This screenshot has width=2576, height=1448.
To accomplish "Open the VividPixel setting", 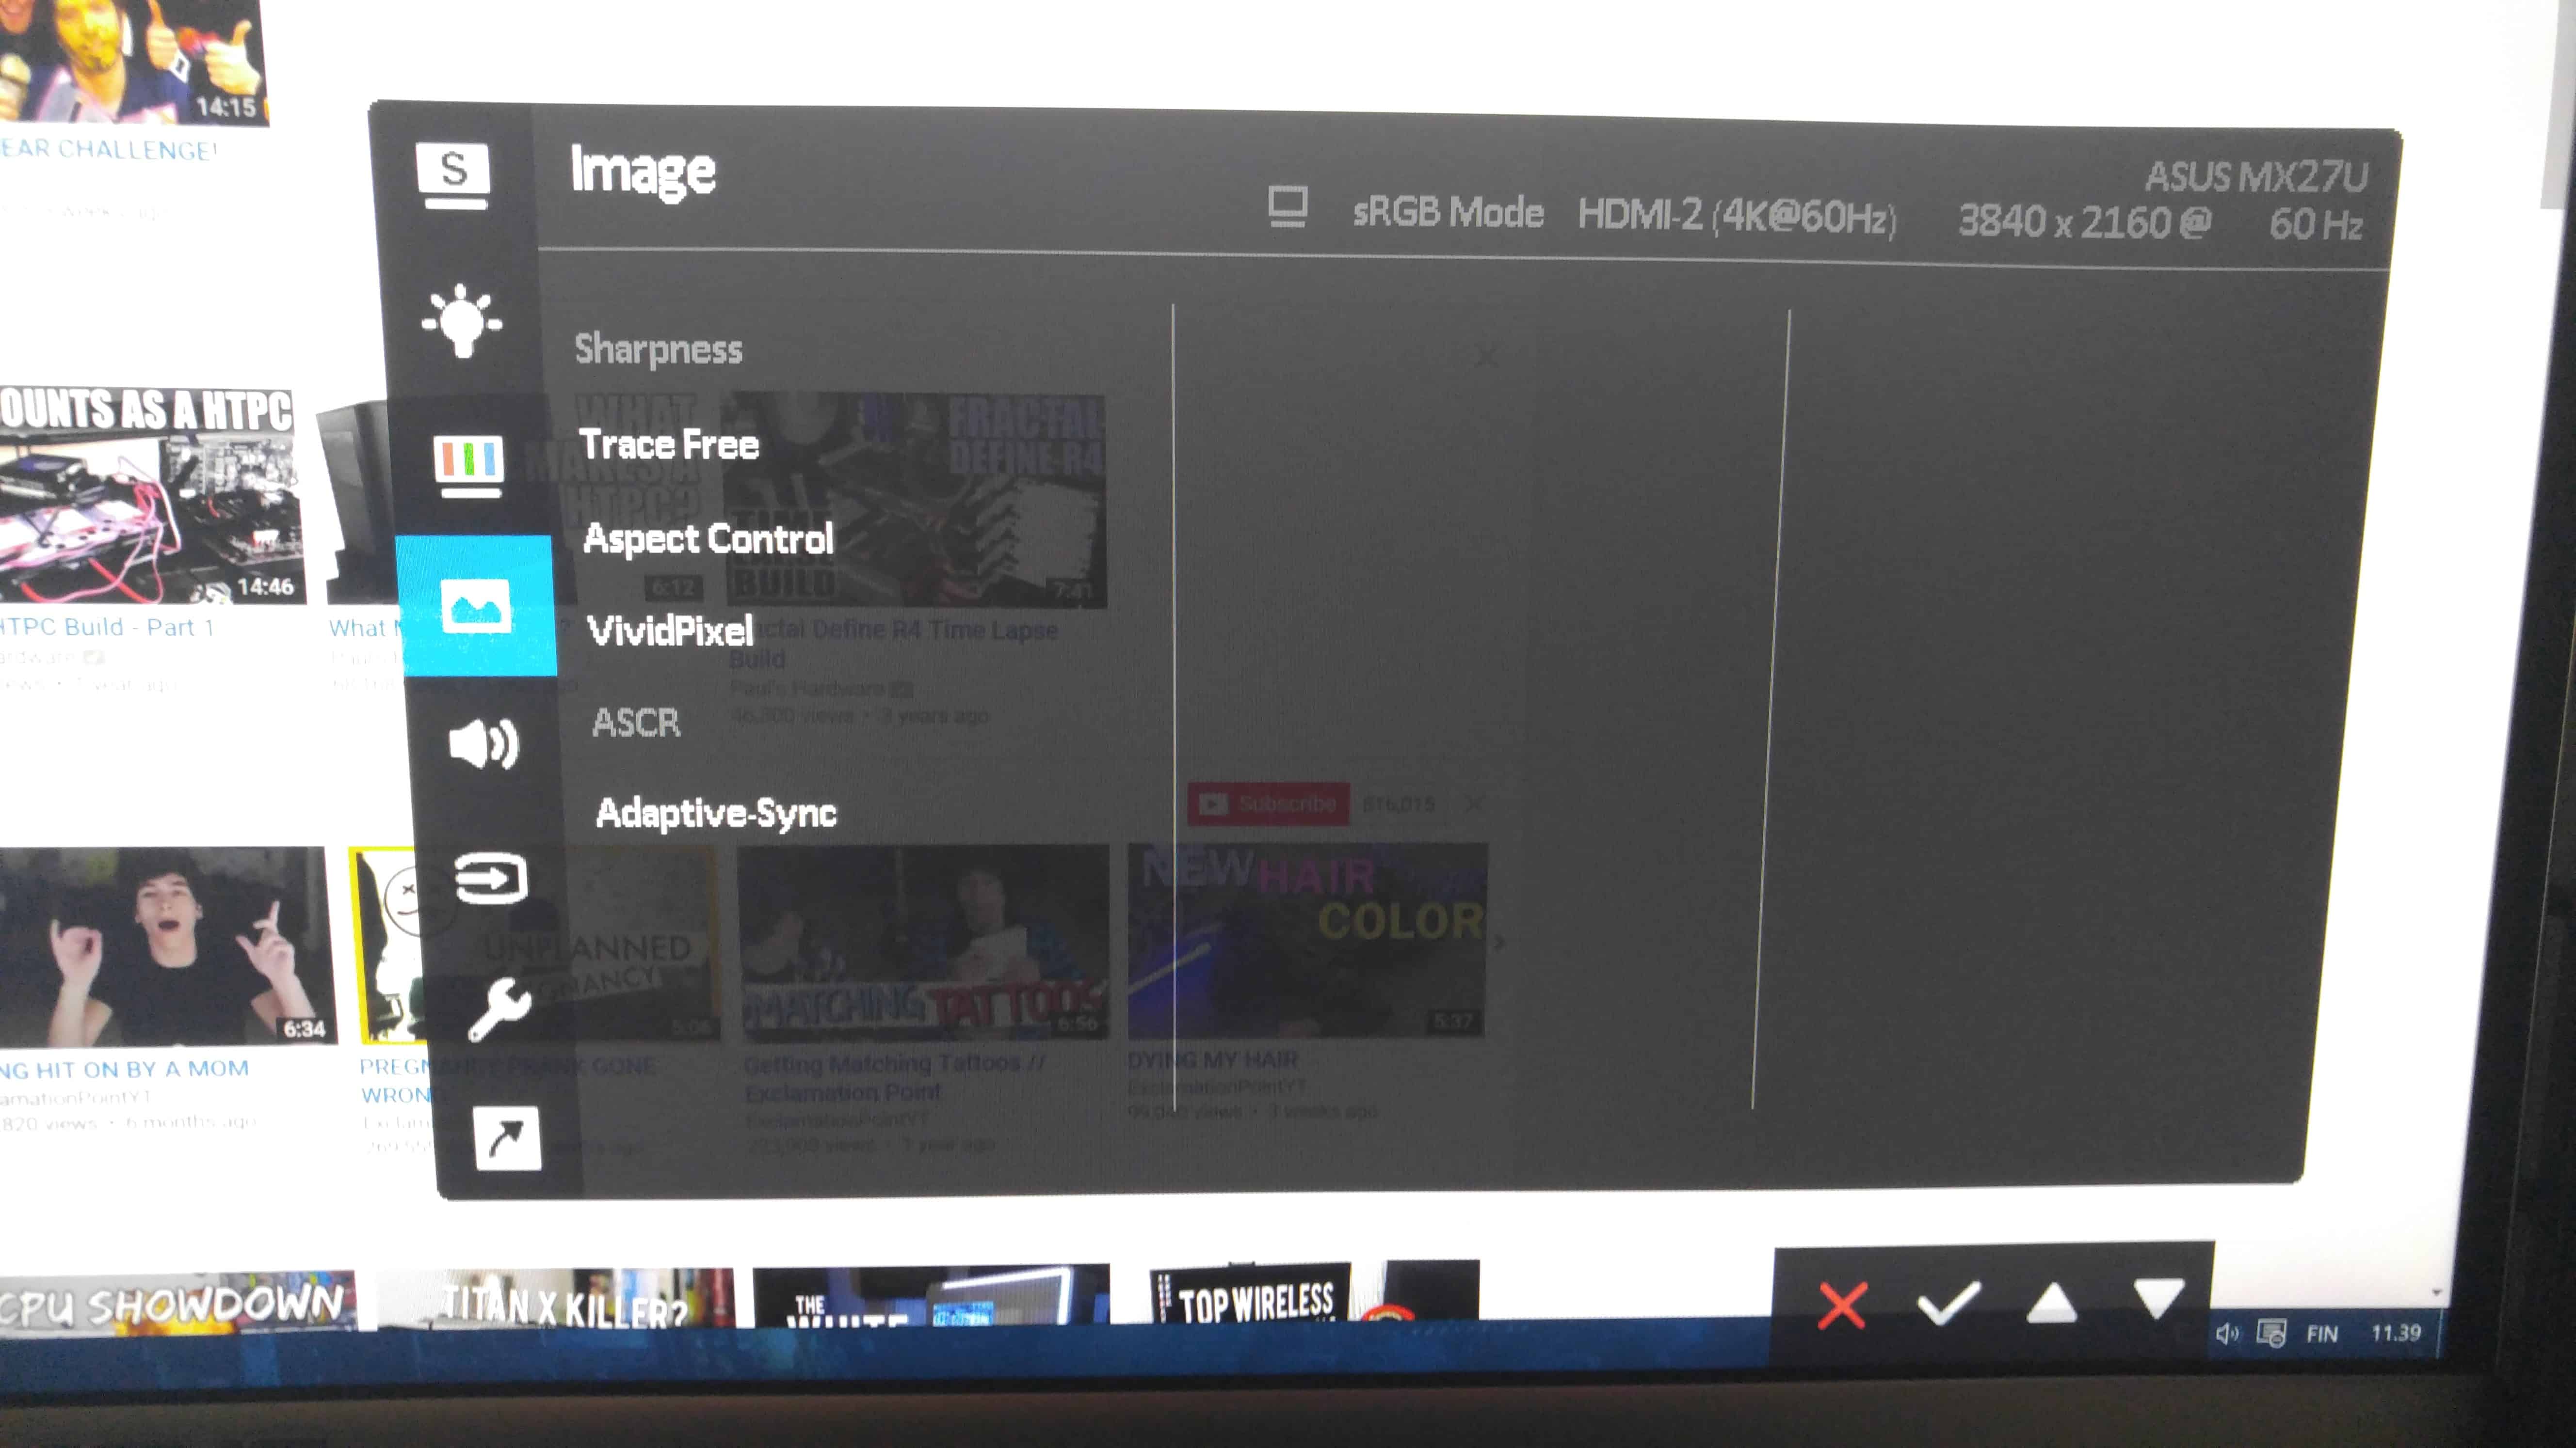I will (670, 630).
